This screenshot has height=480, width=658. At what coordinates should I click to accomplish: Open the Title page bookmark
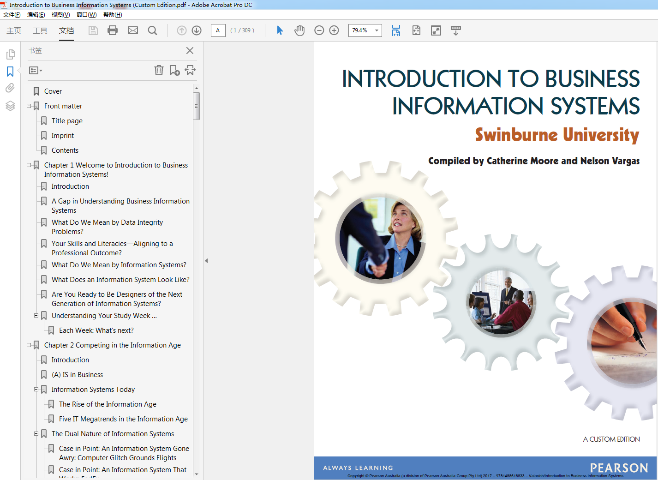click(67, 121)
